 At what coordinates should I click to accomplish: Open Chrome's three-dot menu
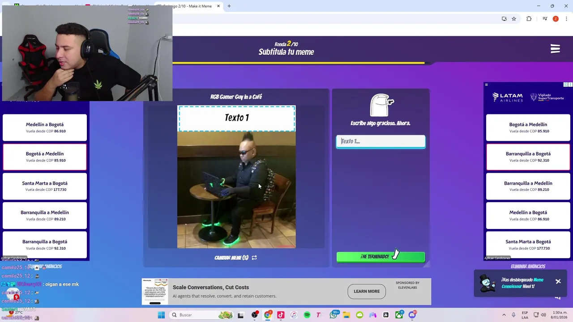click(567, 19)
